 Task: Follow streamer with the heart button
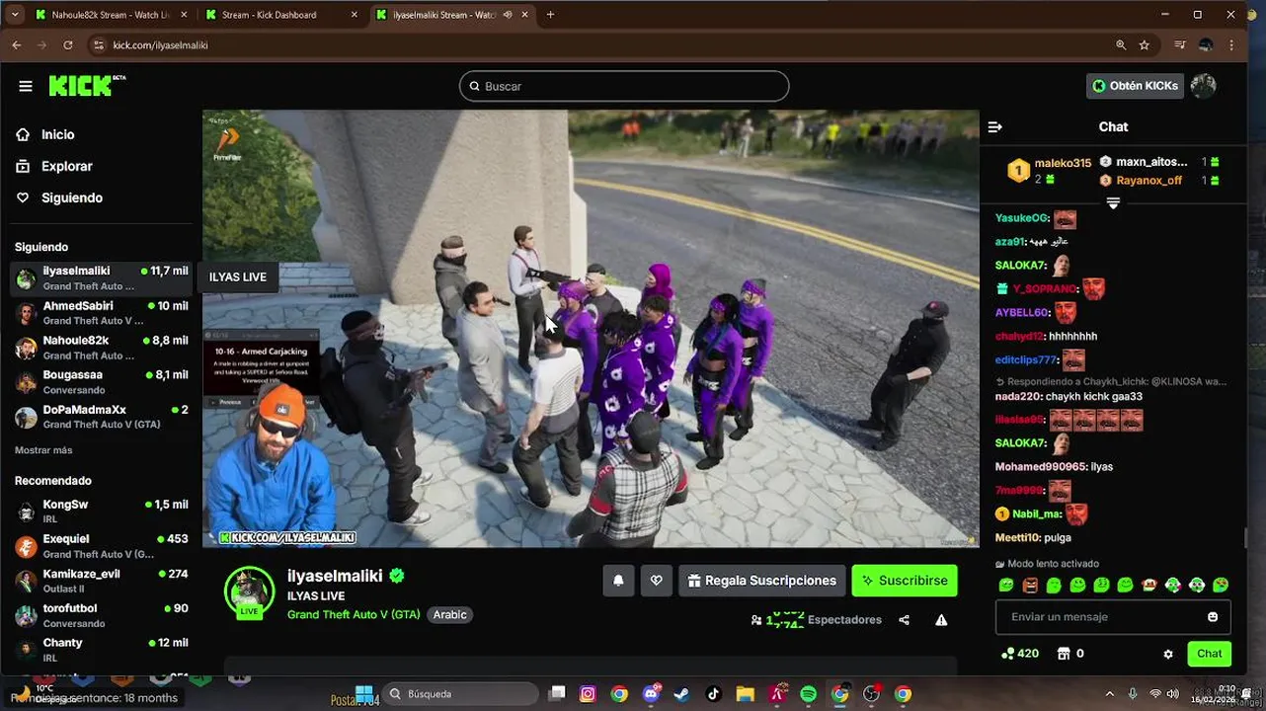point(657,581)
